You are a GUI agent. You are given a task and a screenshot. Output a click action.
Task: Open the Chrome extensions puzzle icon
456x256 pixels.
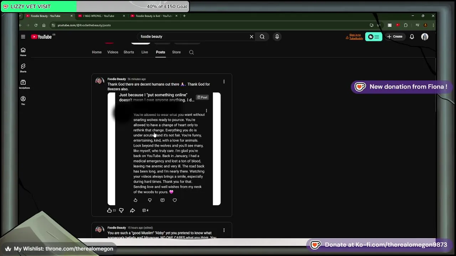click(405, 25)
